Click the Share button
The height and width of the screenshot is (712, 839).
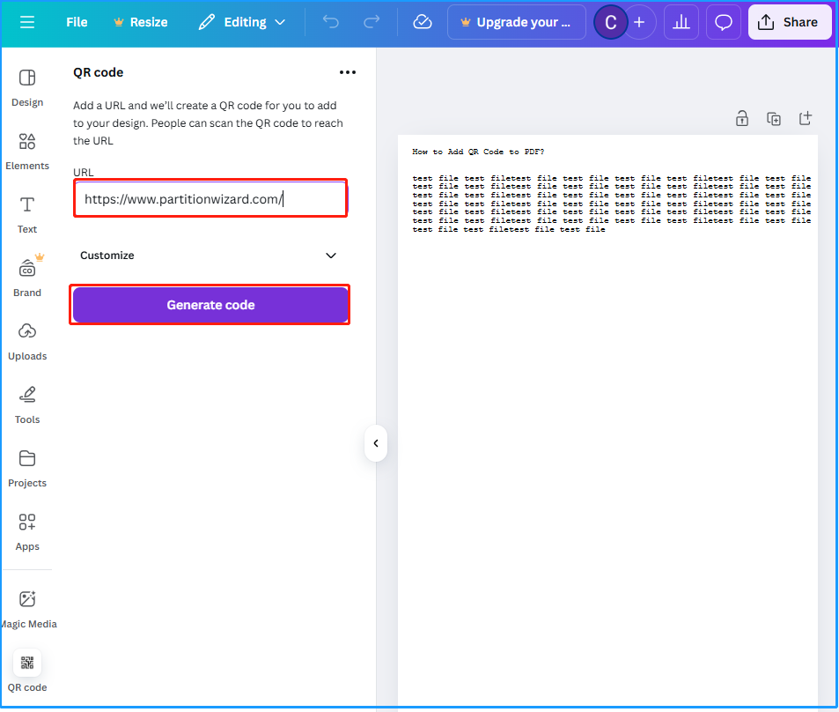(790, 22)
